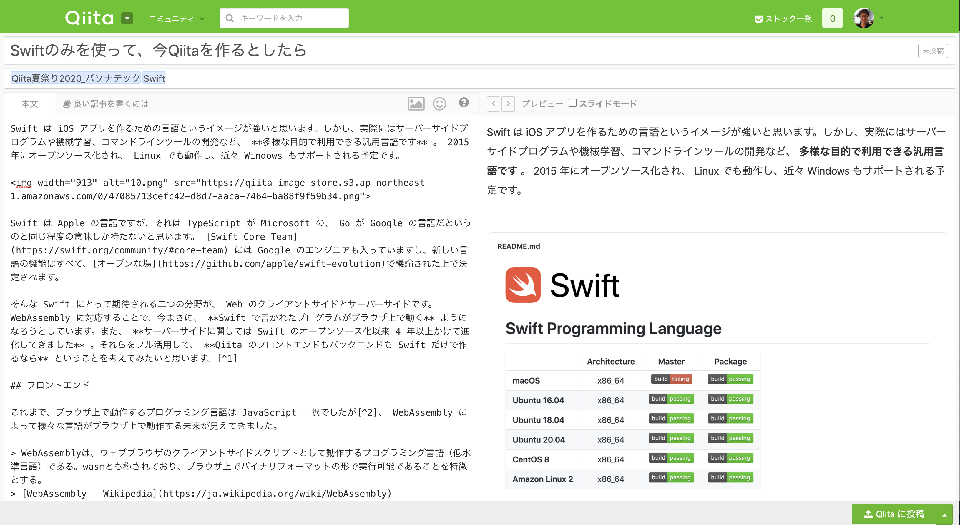The image size is (960, 525).
Task: Click Ubuntu 20.04 Master build passing badge
Action: pyautogui.click(x=672, y=438)
